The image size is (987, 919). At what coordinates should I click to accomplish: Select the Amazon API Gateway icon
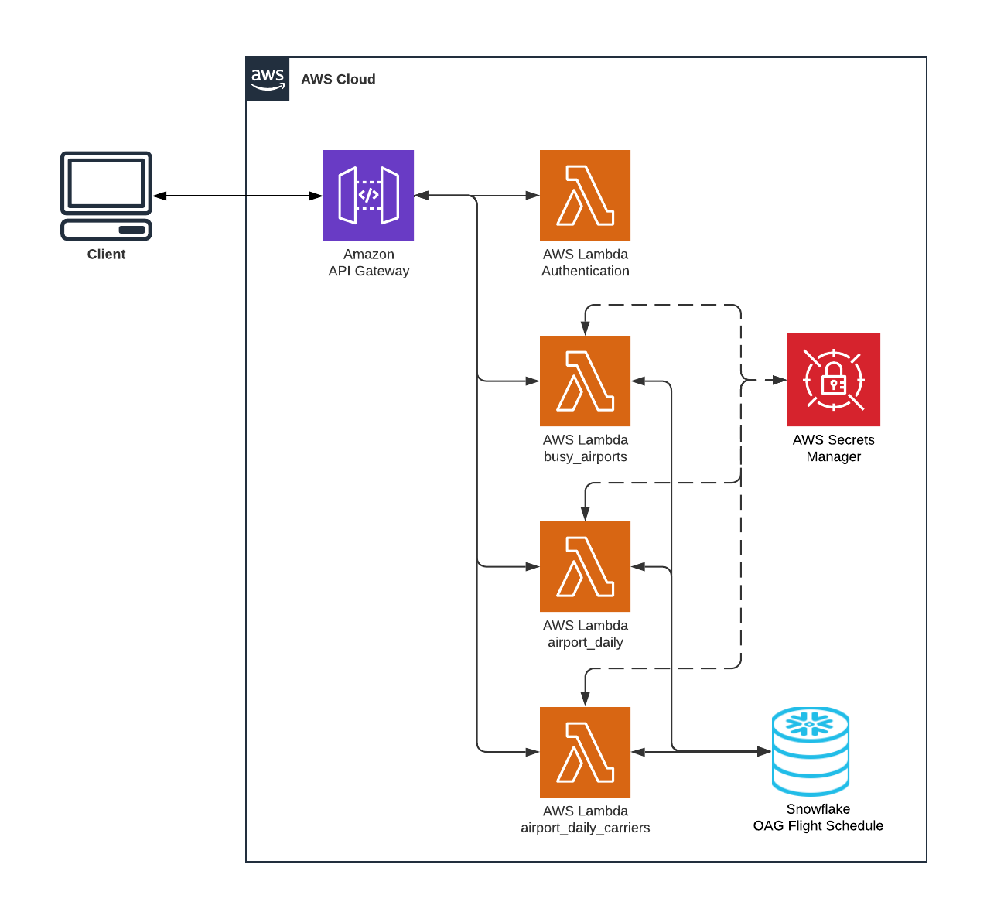click(x=369, y=195)
